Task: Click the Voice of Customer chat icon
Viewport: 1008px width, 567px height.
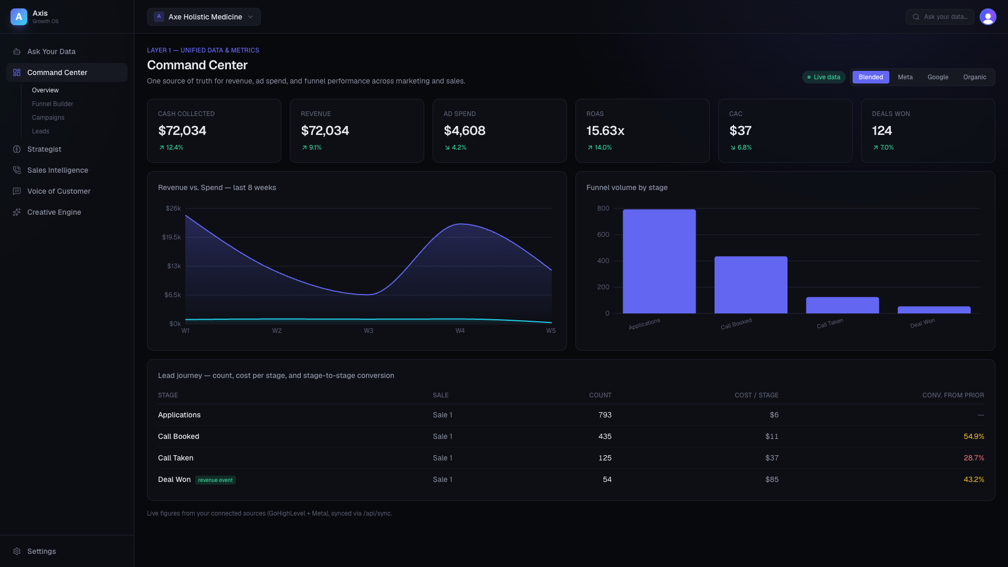Action: point(17,191)
